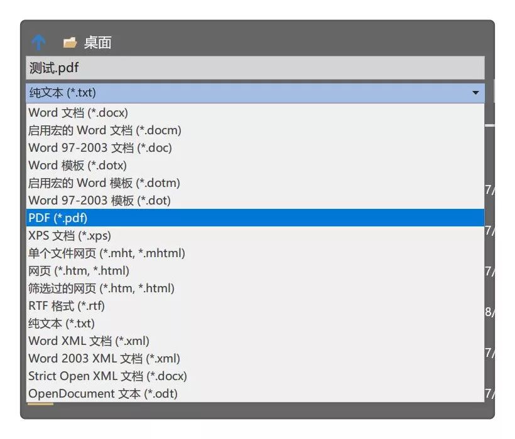The width and height of the screenshot is (515, 439).
Task: Choose 纯文本 (*.txt) in list
Action: [255, 324]
